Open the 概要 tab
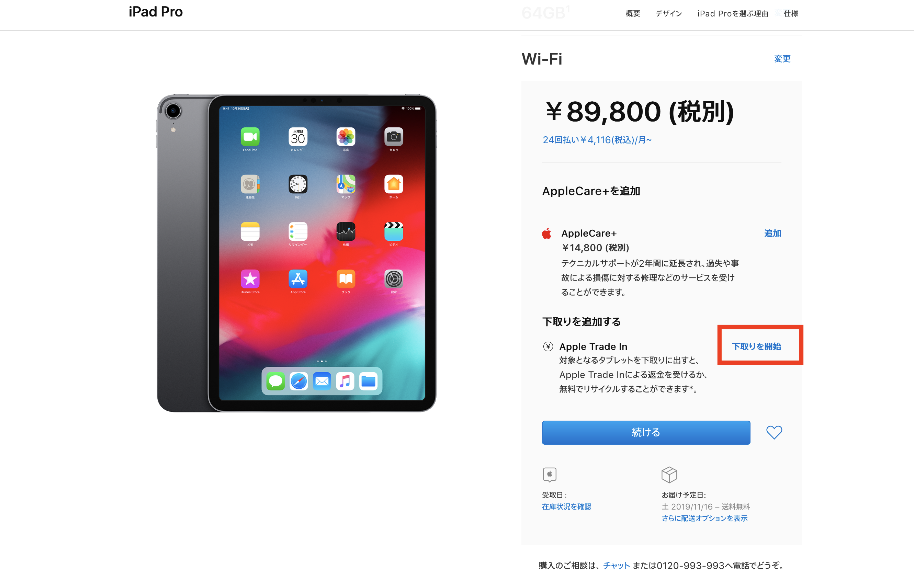 pos(633,14)
